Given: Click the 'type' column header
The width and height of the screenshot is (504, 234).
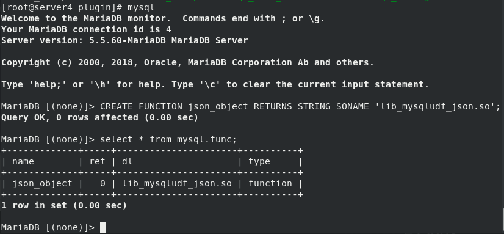Looking at the screenshot, I should (x=259, y=161).
